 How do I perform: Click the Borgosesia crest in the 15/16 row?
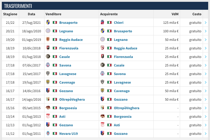tap(48, 108)
